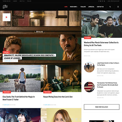Open the search magnifier icon

110,7
